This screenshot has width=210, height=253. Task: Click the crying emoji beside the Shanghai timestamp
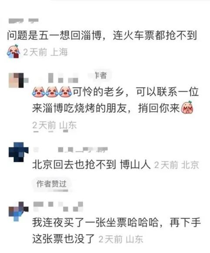(13, 51)
